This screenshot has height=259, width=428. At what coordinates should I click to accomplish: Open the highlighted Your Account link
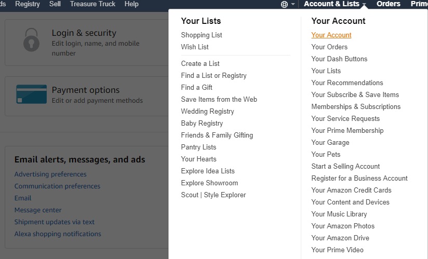pos(331,35)
